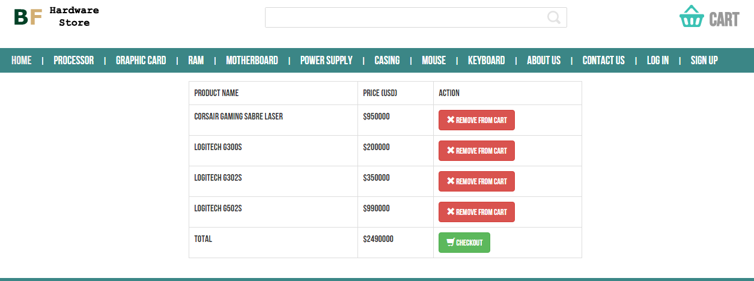Viewport: 754px width, 281px height.
Task: Click the Total row label
Action: tap(203, 239)
